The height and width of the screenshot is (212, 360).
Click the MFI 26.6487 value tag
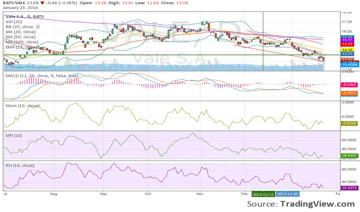(x=349, y=155)
